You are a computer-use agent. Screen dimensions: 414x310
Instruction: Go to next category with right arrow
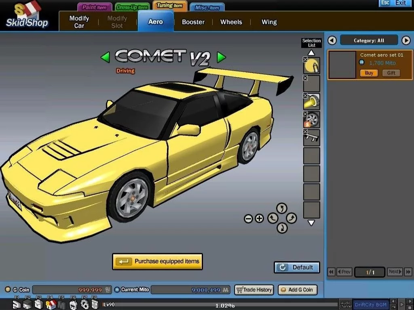coord(406,40)
